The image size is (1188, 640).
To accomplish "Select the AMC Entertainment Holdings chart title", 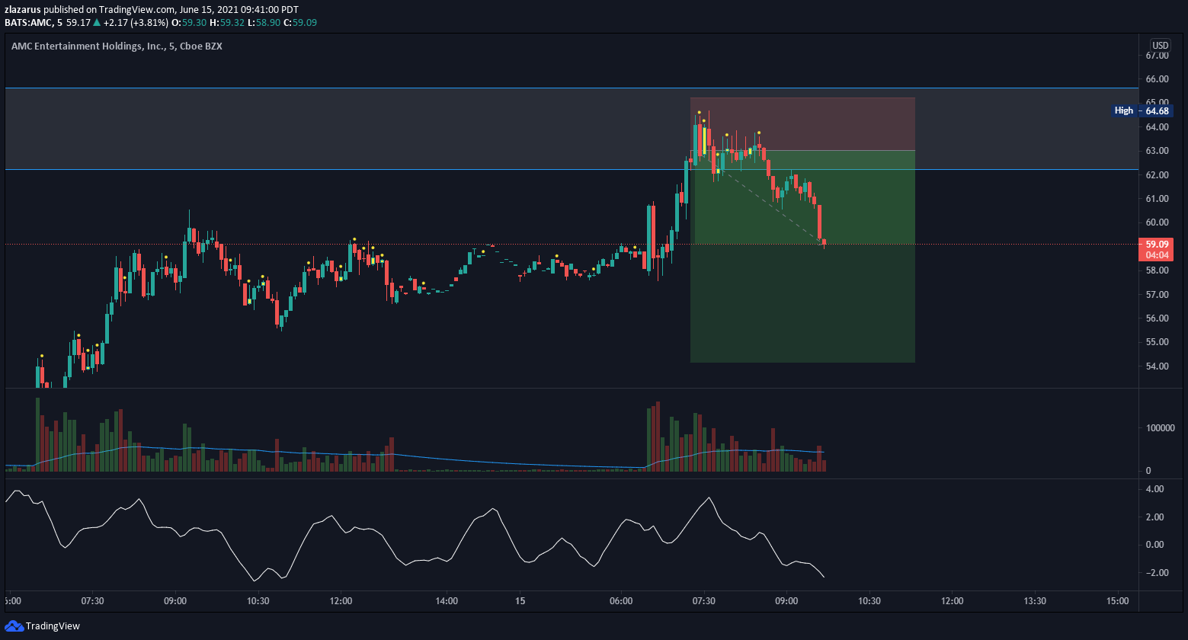I will (x=117, y=46).
